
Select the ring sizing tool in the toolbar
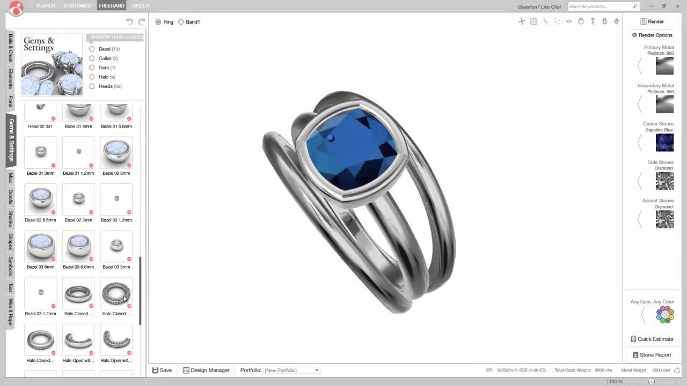tap(580, 21)
